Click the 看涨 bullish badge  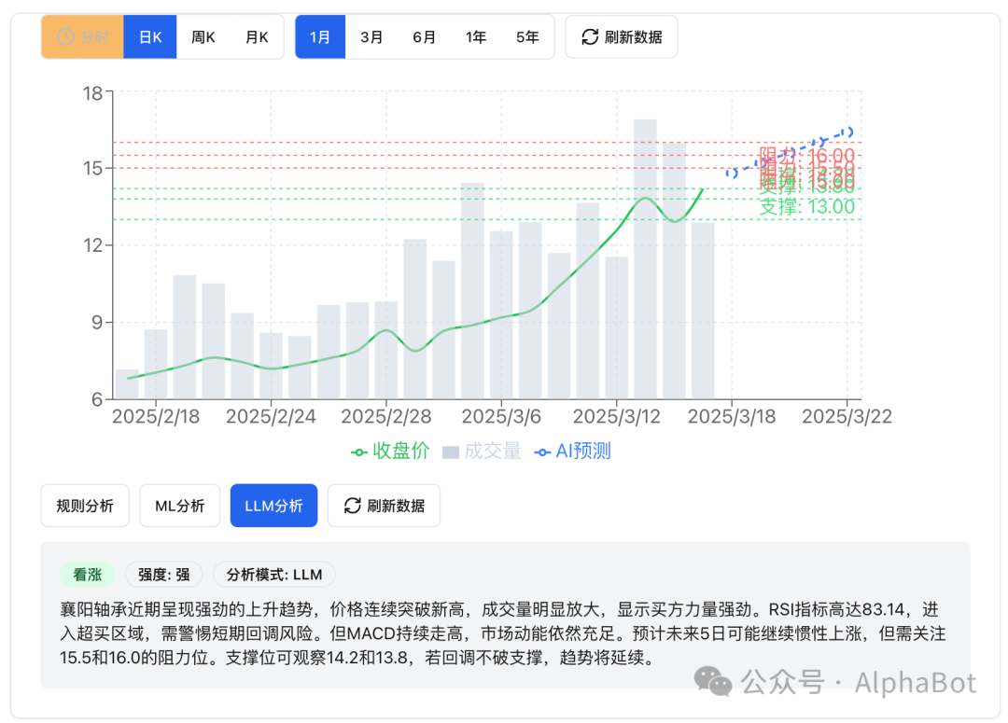point(88,575)
